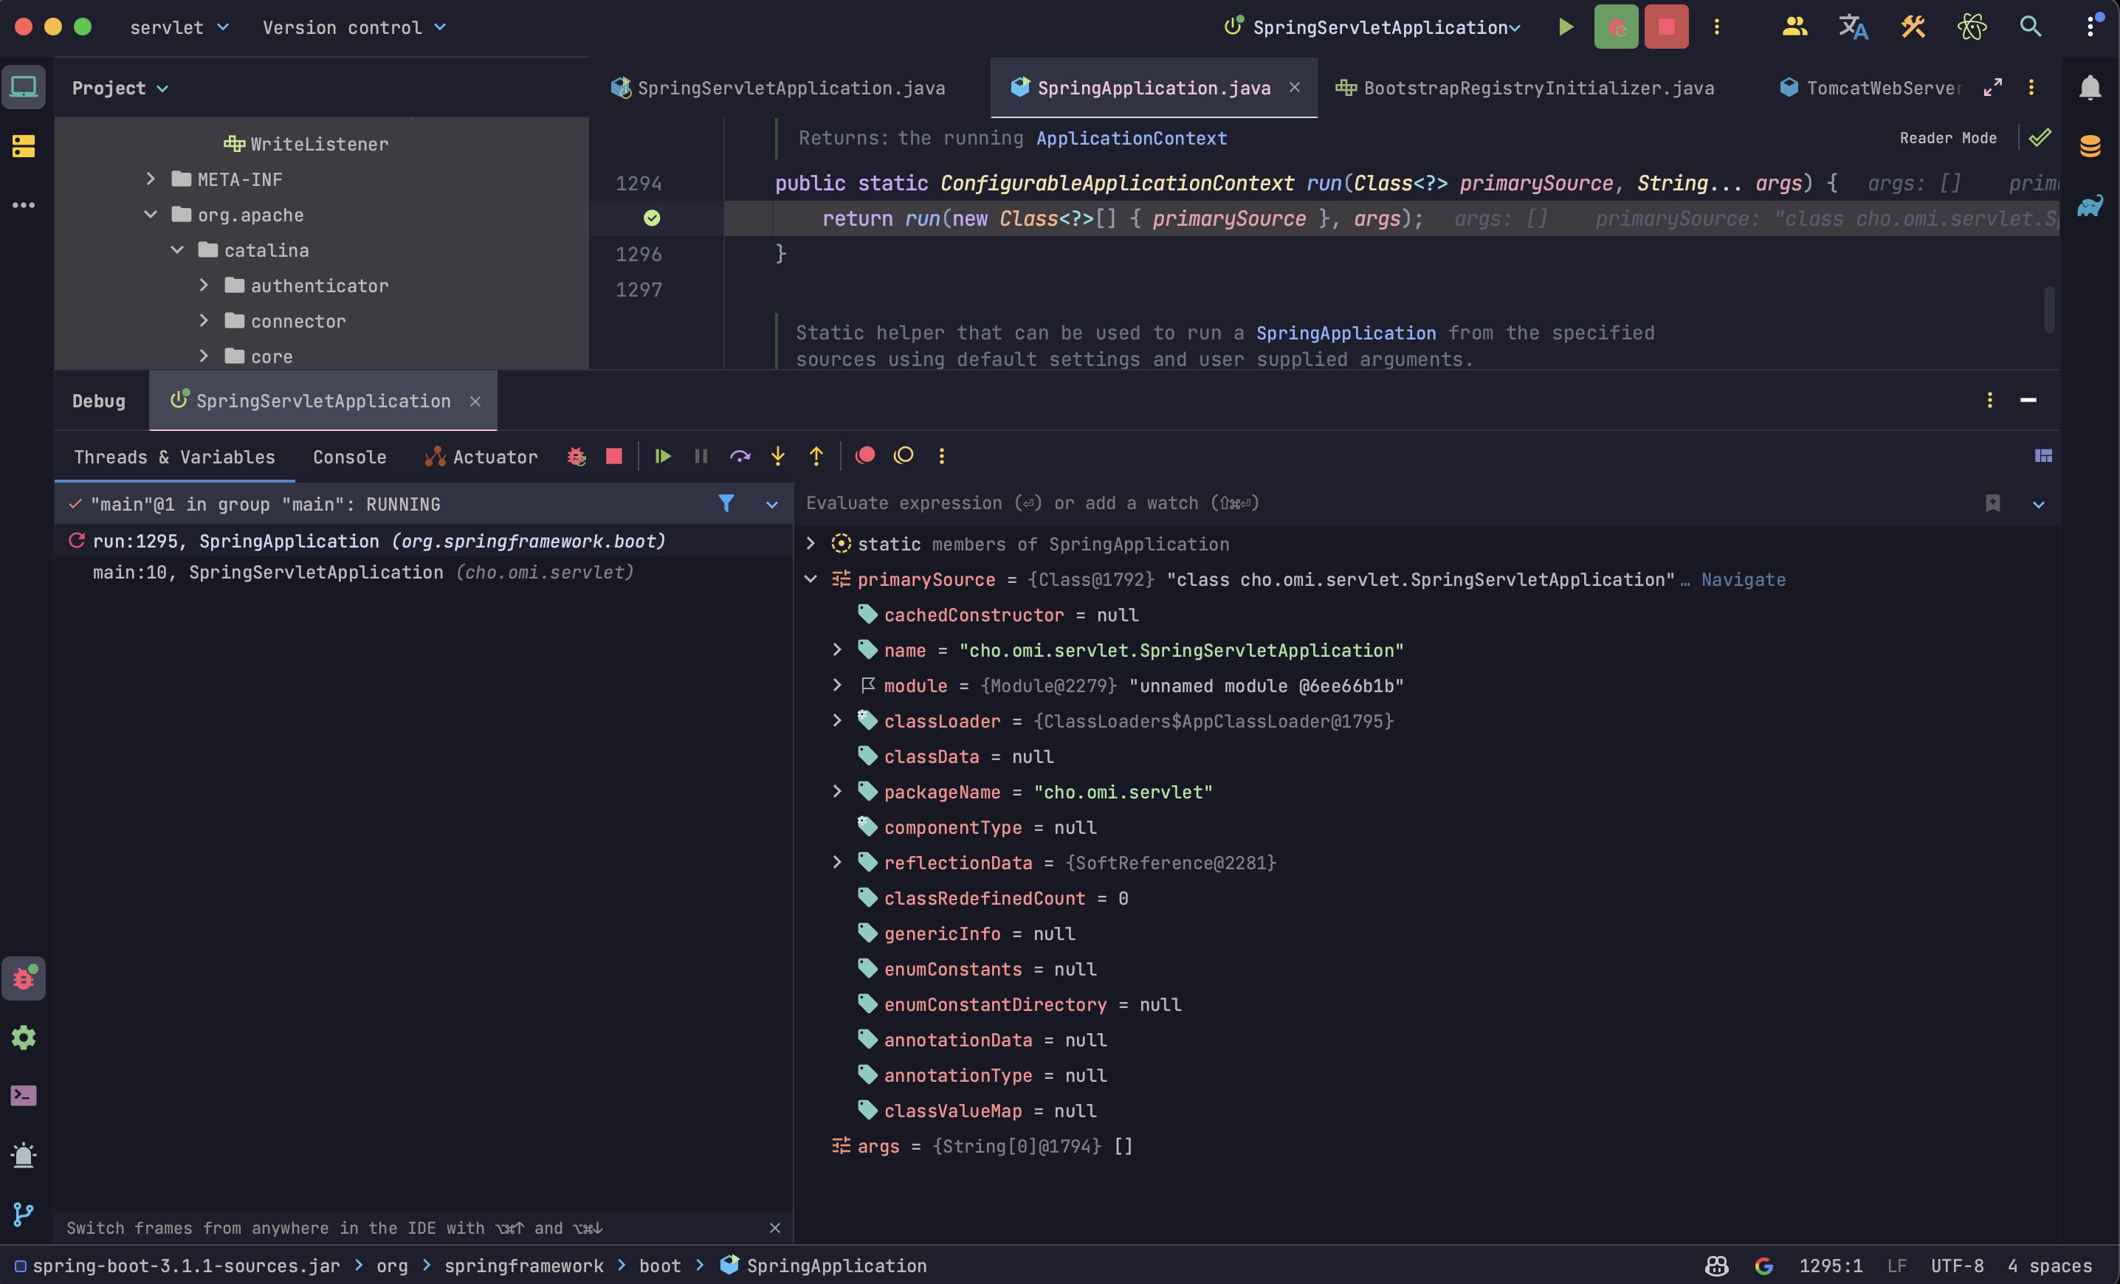
Task: Toggle the thread filter funnel icon
Action: pyautogui.click(x=726, y=504)
